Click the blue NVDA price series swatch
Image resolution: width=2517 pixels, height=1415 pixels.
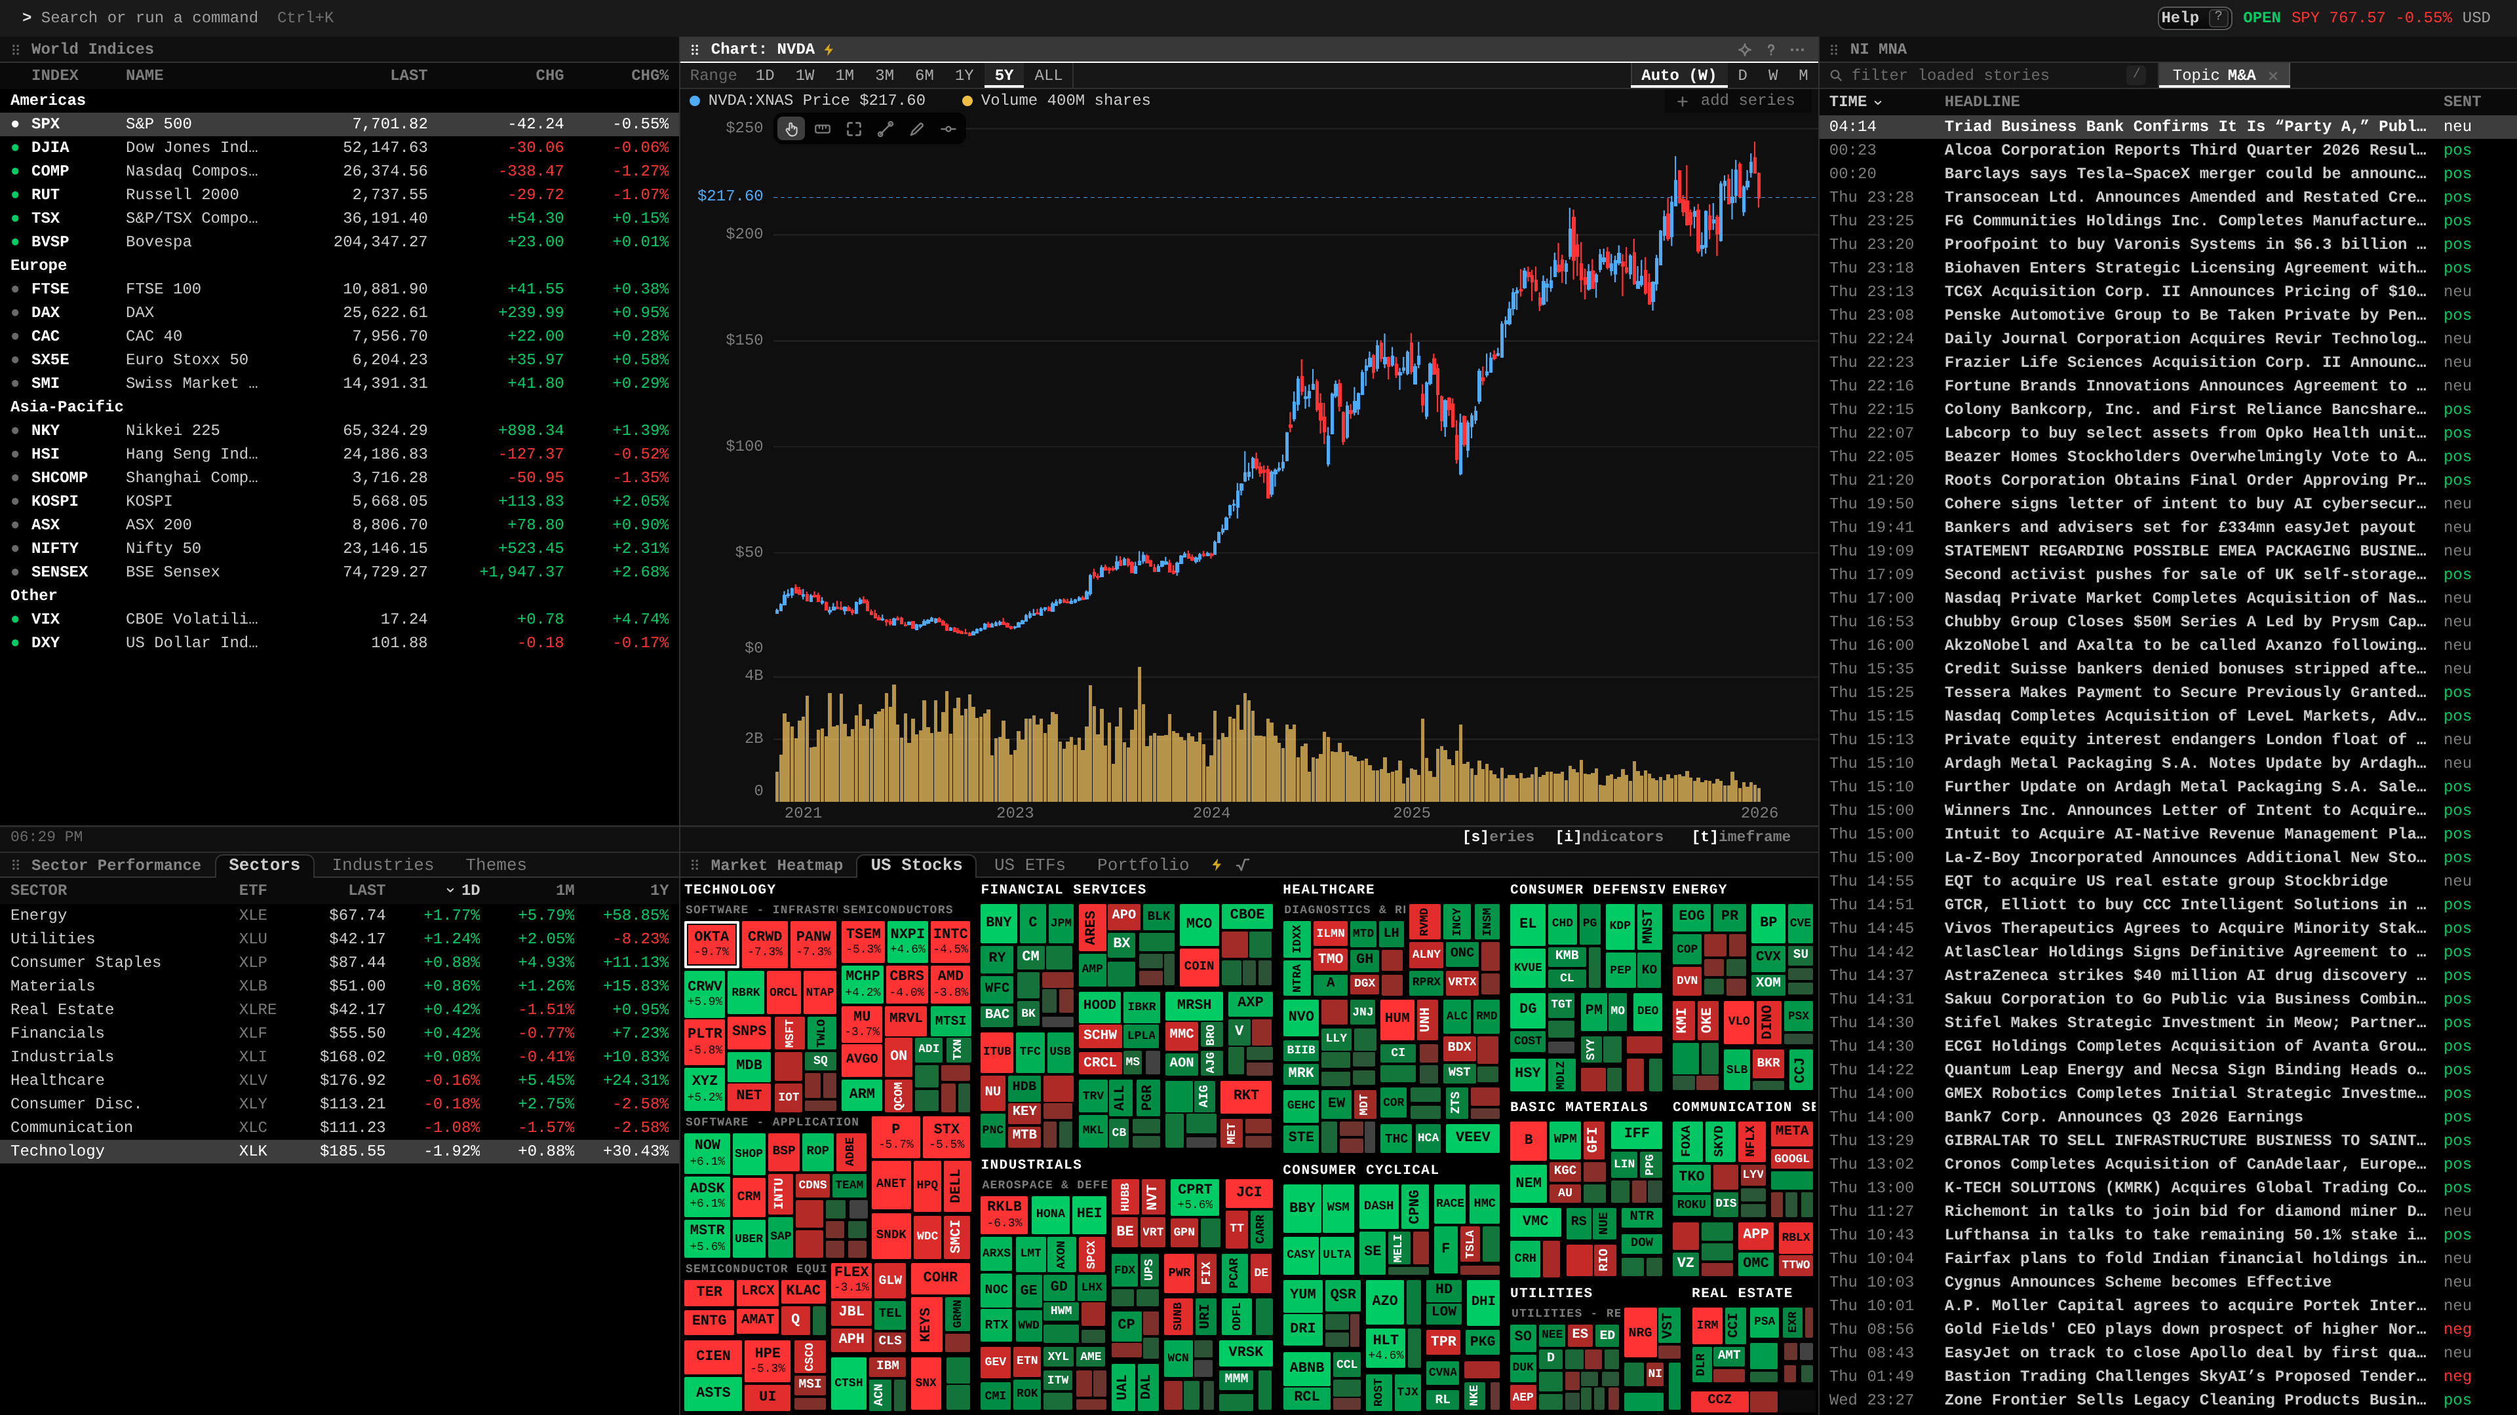pyautogui.click(x=695, y=101)
